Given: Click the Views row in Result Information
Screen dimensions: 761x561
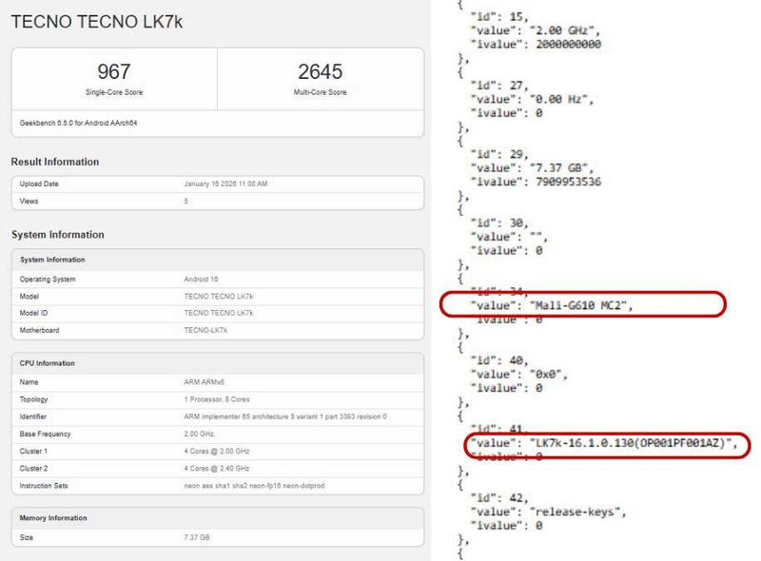Looking at the screenshot, I should pos(217,202).
